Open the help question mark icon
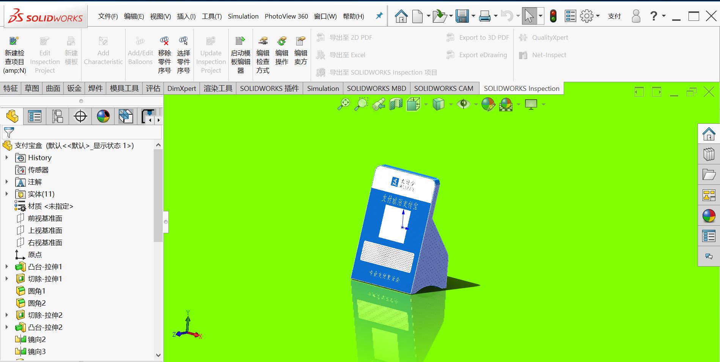720x362 pixels. tap(654, 16)
